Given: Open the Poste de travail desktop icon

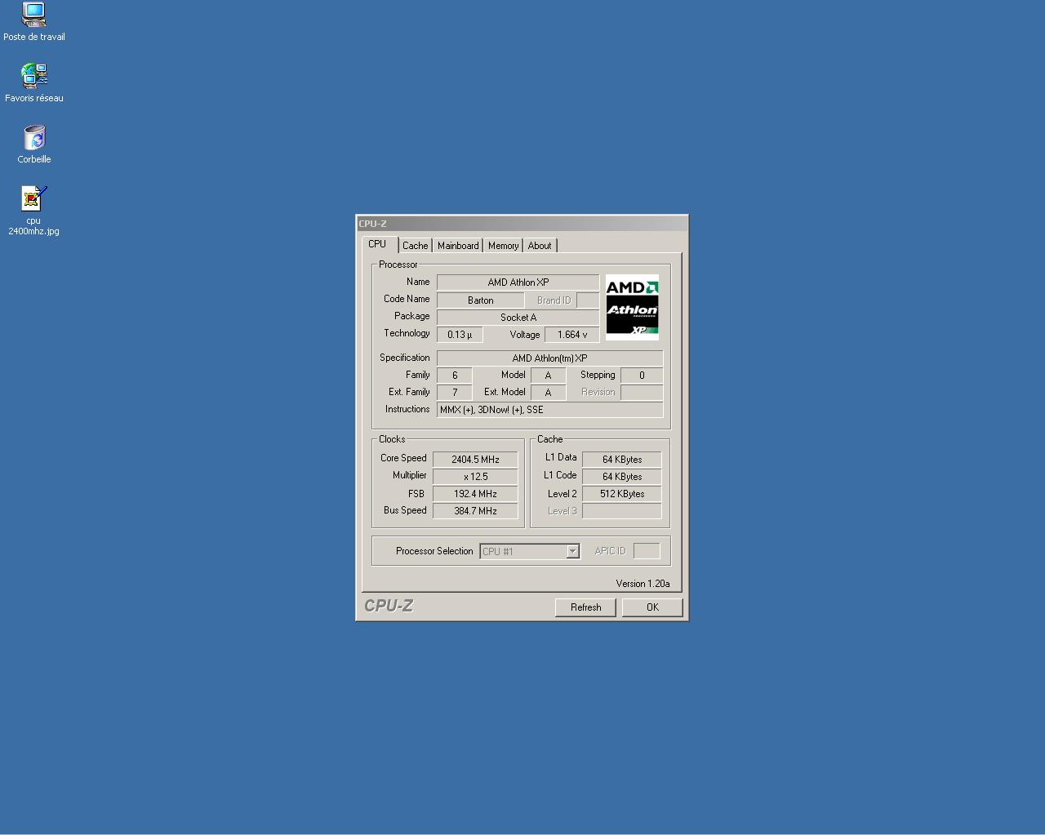Looking at the screenshot, I should (x=34, y=22).
